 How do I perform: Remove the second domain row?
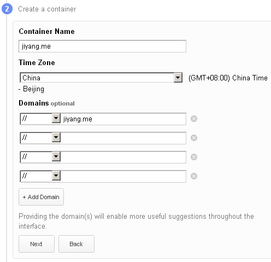(194, 138)
